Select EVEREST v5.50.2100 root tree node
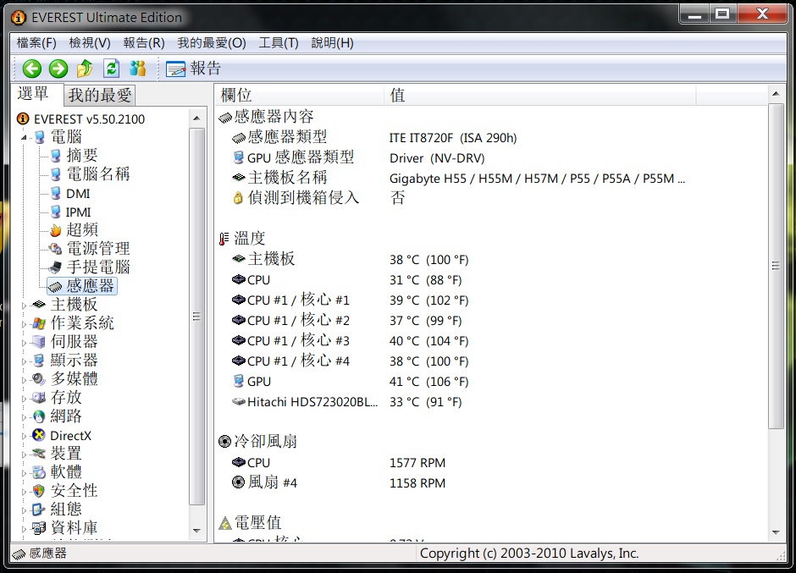Image resolution: width=796 pixels, height=573 pixels. (x=90, y=119)
